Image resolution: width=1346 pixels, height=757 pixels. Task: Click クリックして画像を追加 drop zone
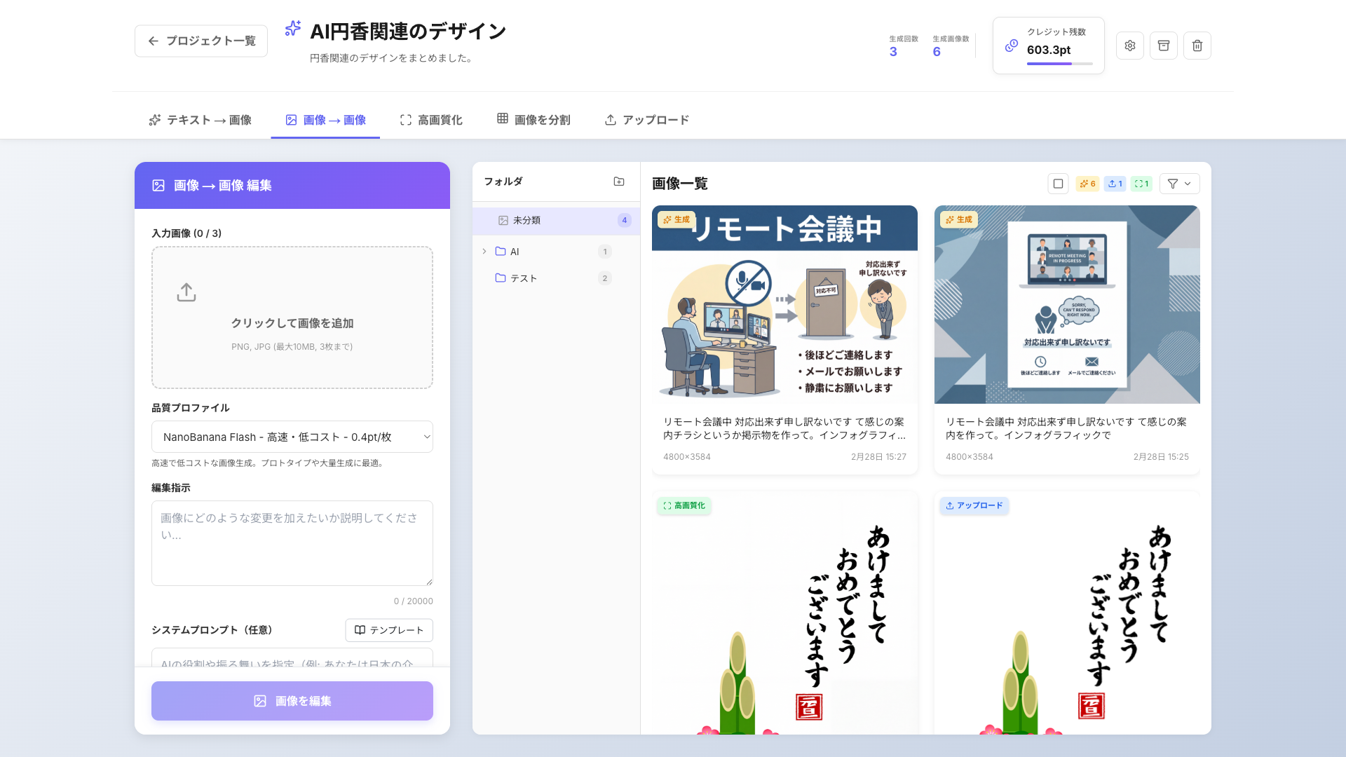tap(292, 318)
